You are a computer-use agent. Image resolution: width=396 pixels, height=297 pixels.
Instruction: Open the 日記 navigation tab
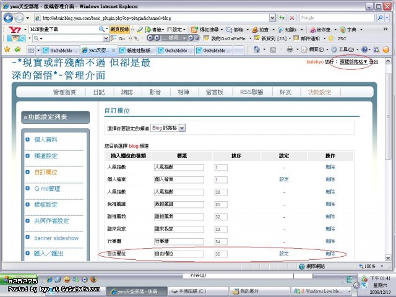99,92
